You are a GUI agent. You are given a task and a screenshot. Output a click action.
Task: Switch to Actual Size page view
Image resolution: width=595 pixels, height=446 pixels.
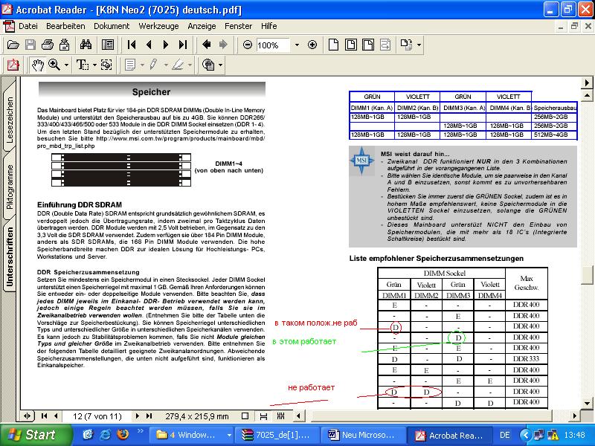333,45
